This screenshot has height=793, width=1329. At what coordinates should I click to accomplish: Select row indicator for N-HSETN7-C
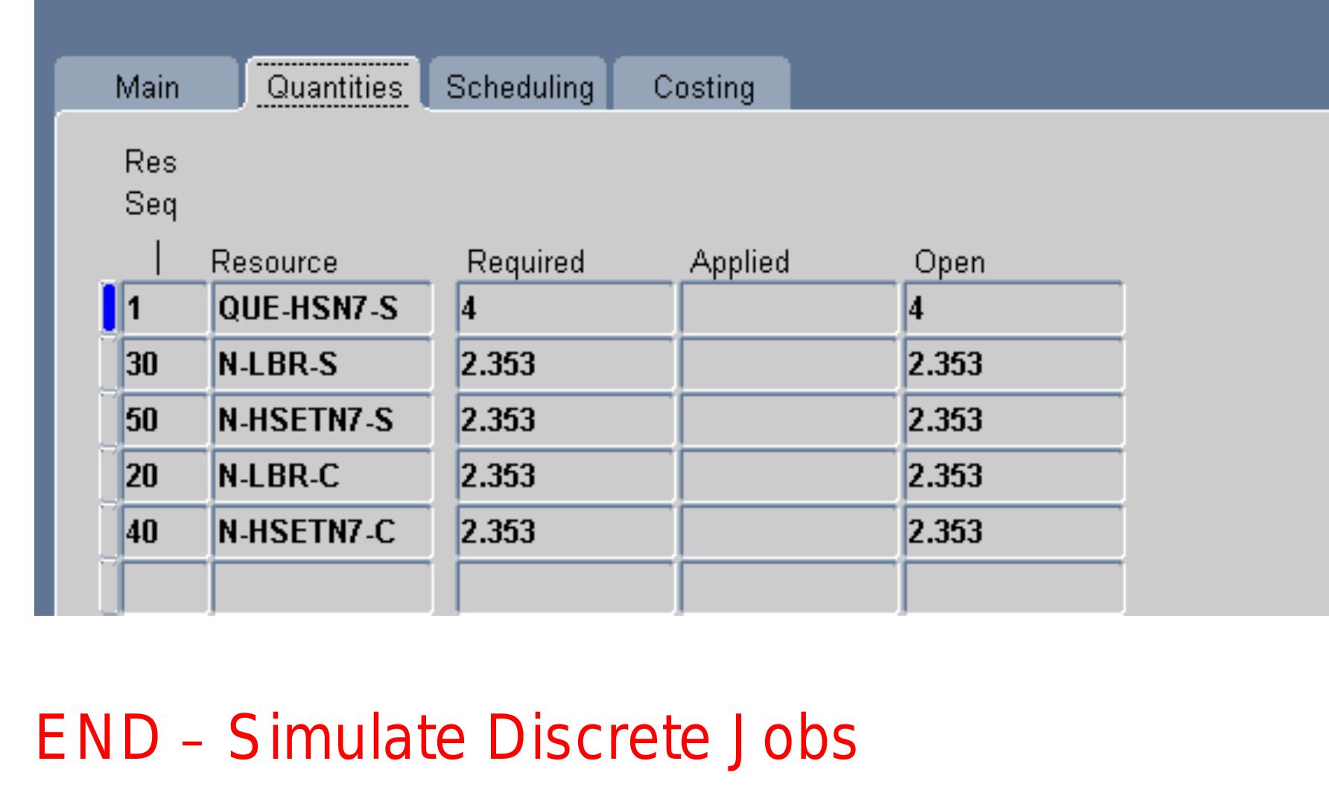tap(109, 532)
